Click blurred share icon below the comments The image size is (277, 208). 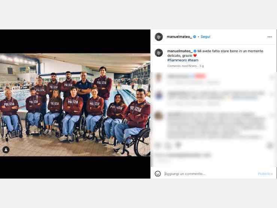[178, 145]
